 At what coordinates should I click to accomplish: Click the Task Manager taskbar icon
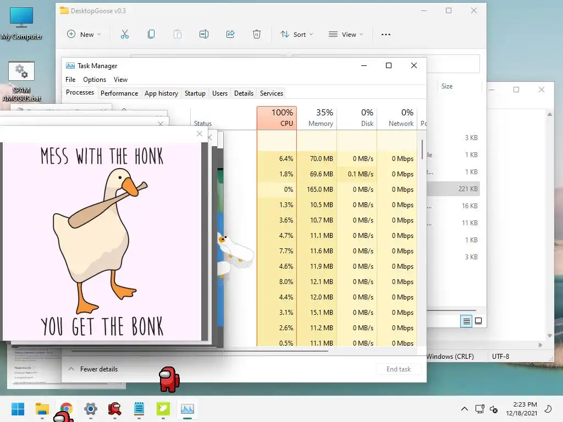[187, 409]
